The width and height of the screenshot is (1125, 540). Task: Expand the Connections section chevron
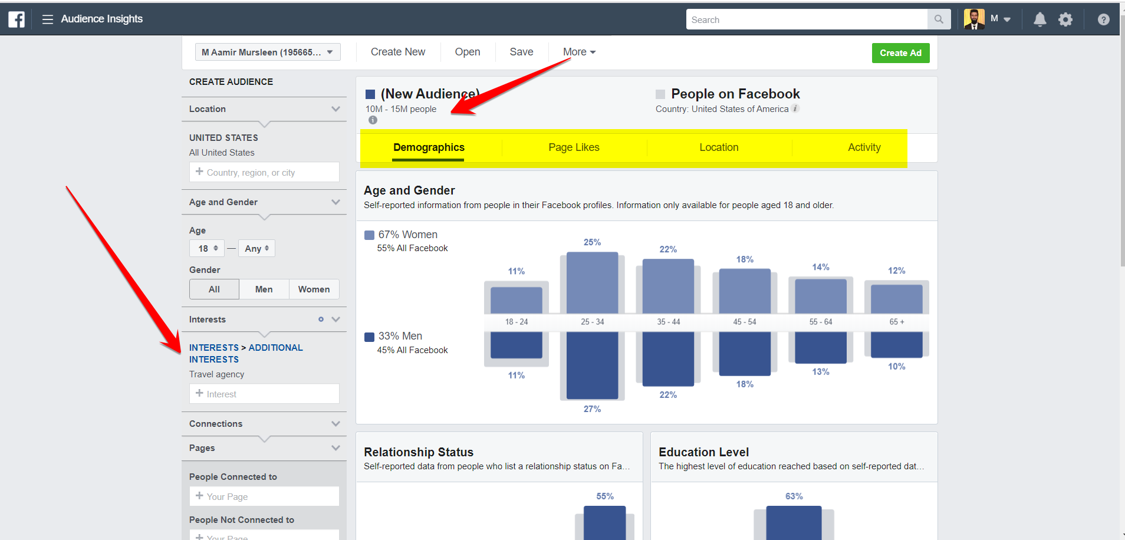point(336,424)
